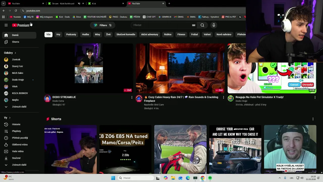Open Přehrát později in the sidebar
This screenshot has height=182, width=323.
pos(19,138)
